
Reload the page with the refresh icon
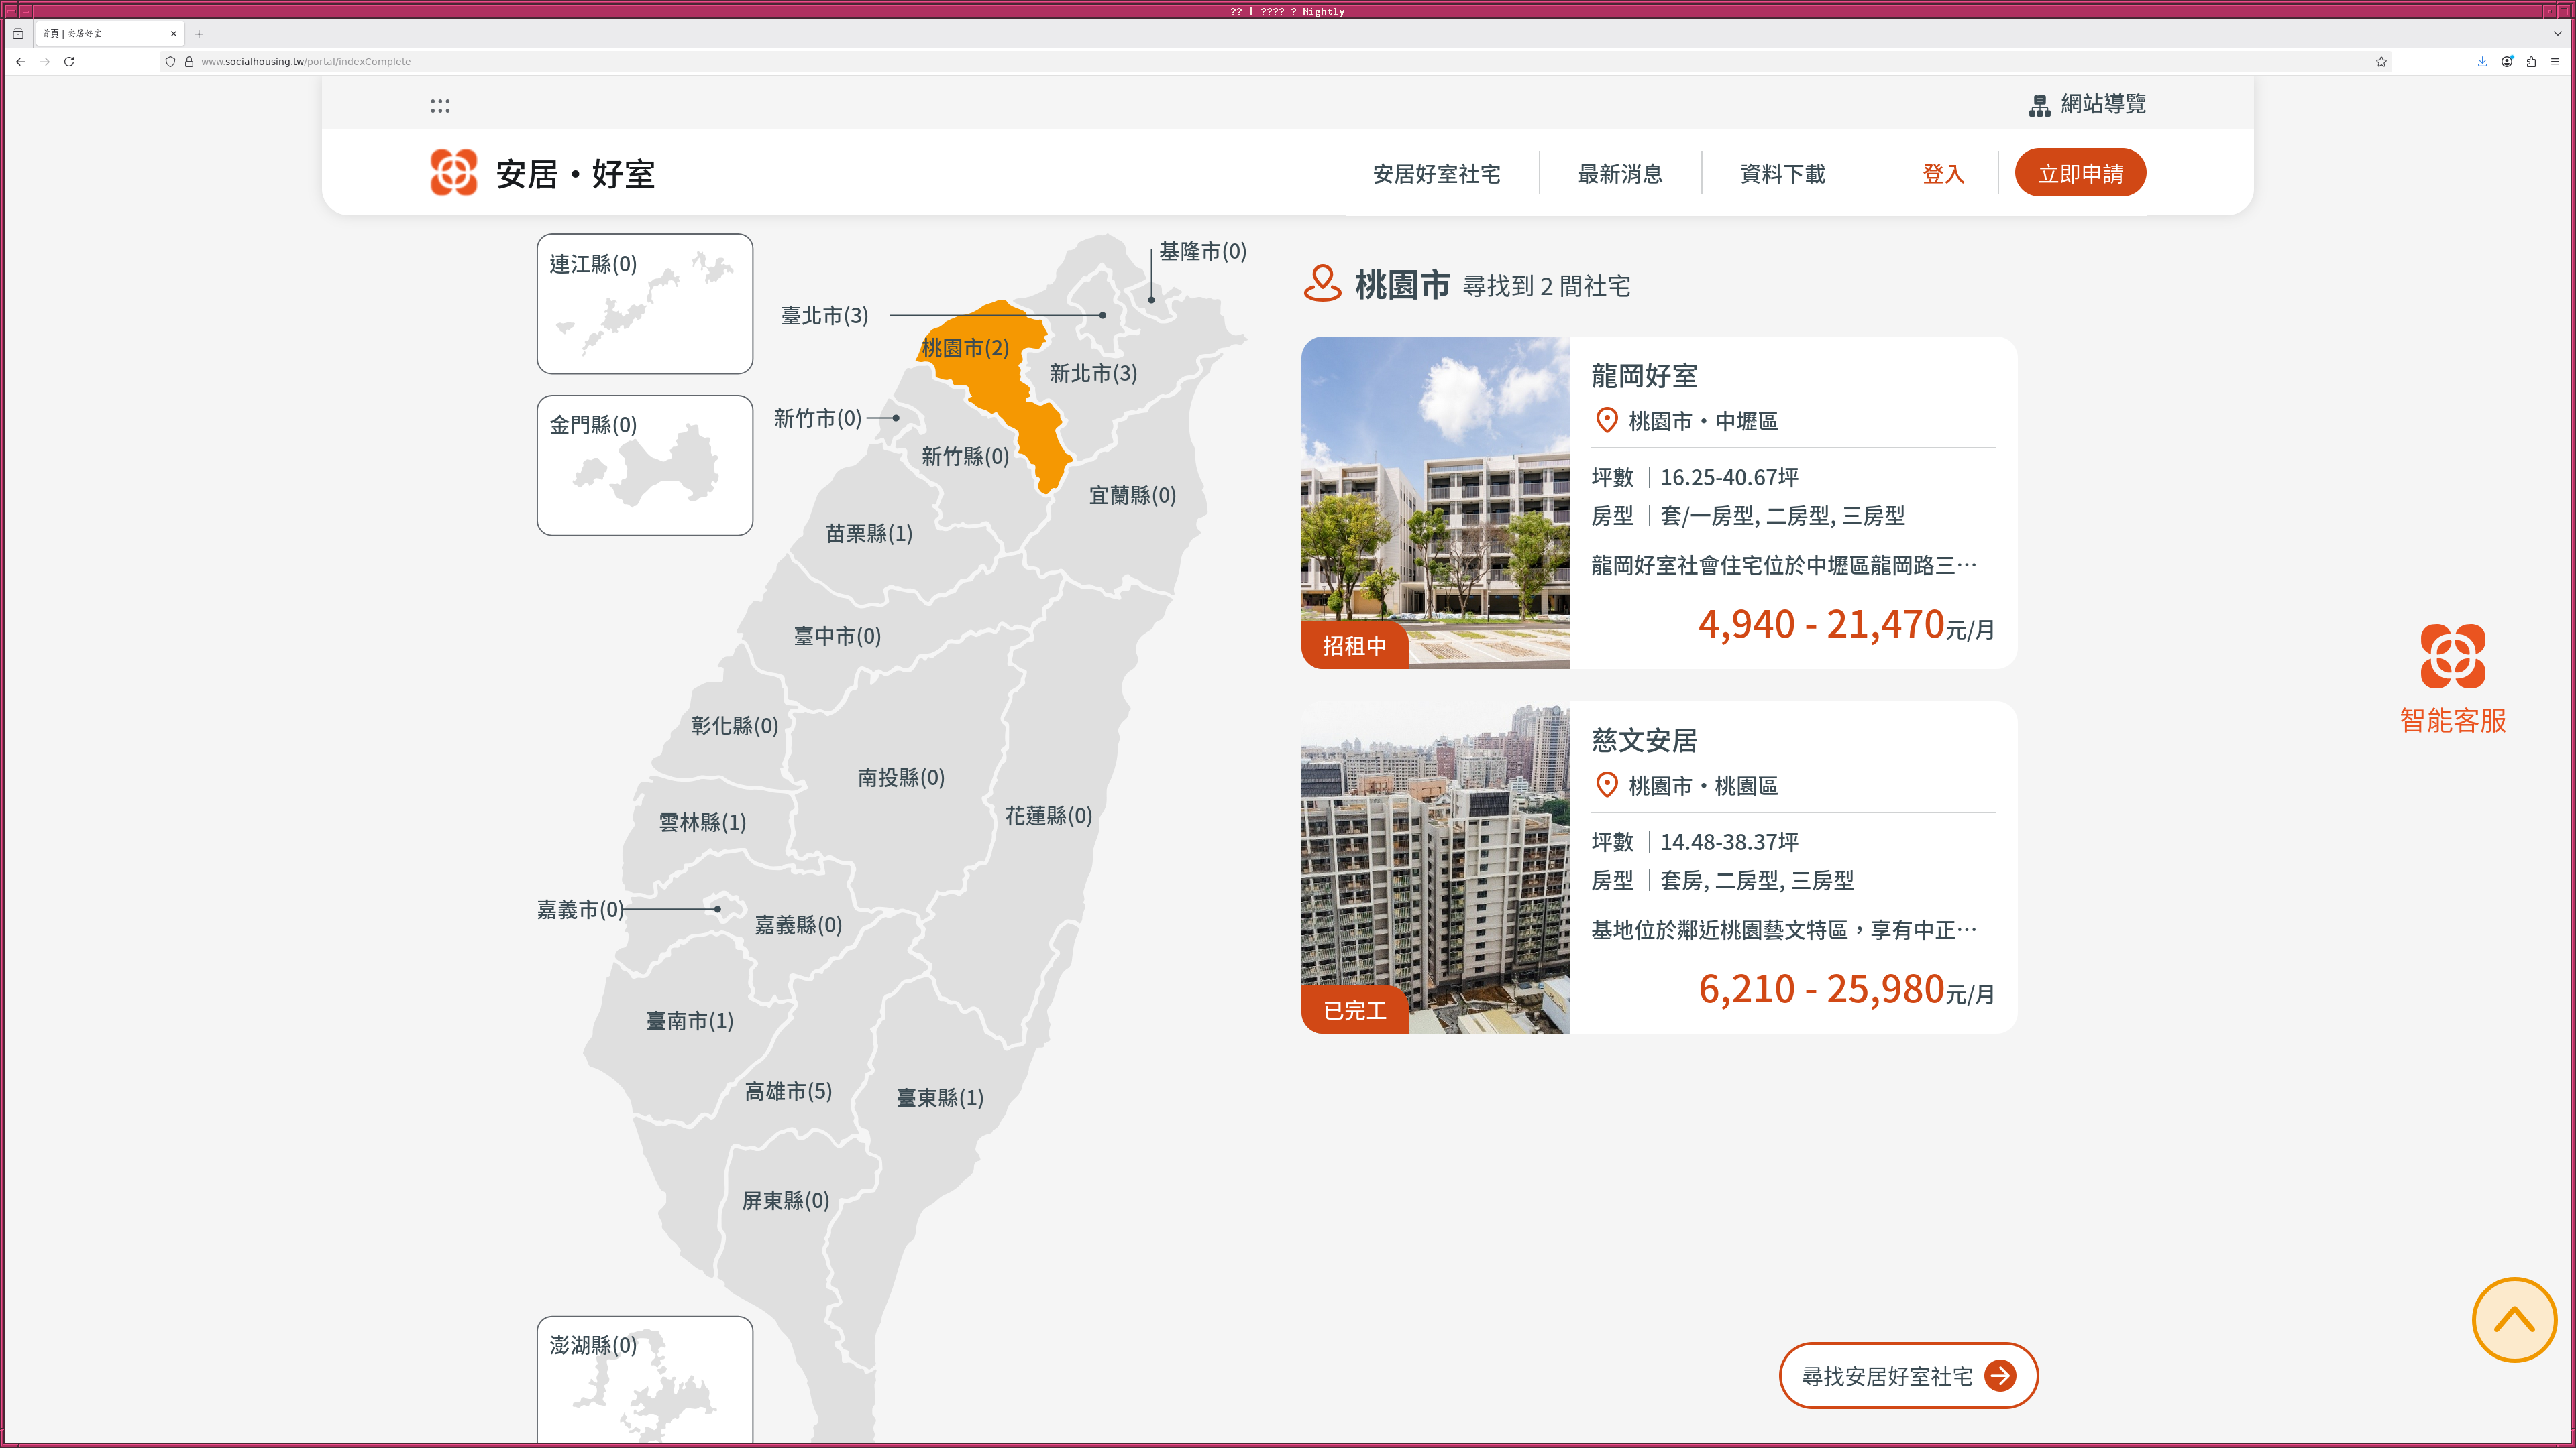(x=69, y=61)
